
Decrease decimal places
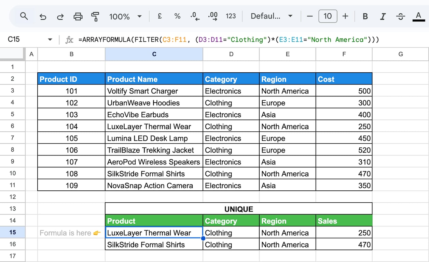(195, 16)
